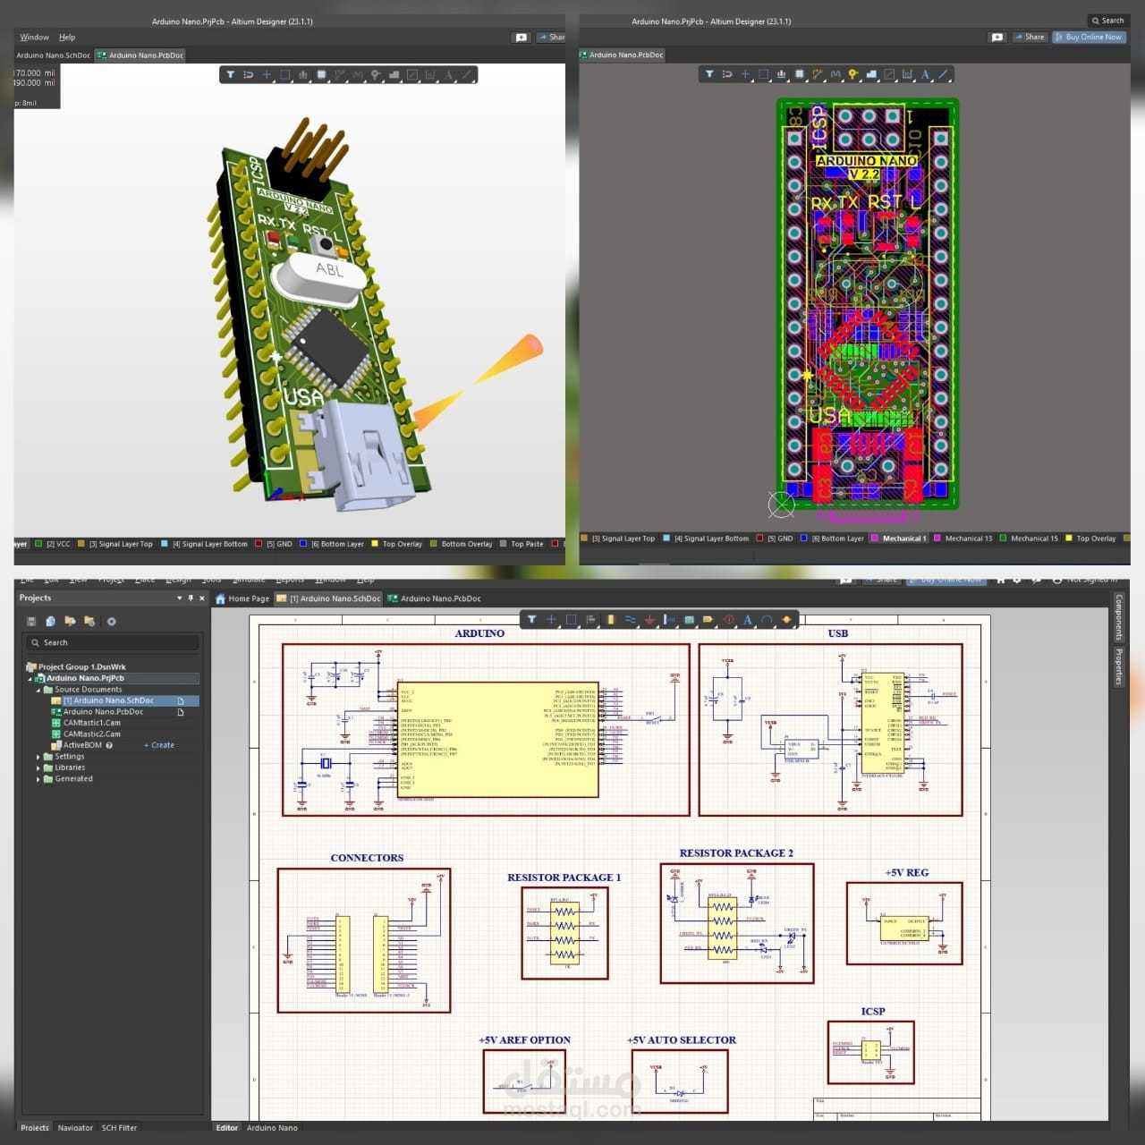
Task: Click the move object plus icon in the 3D view toolbar
Action: 267,75
